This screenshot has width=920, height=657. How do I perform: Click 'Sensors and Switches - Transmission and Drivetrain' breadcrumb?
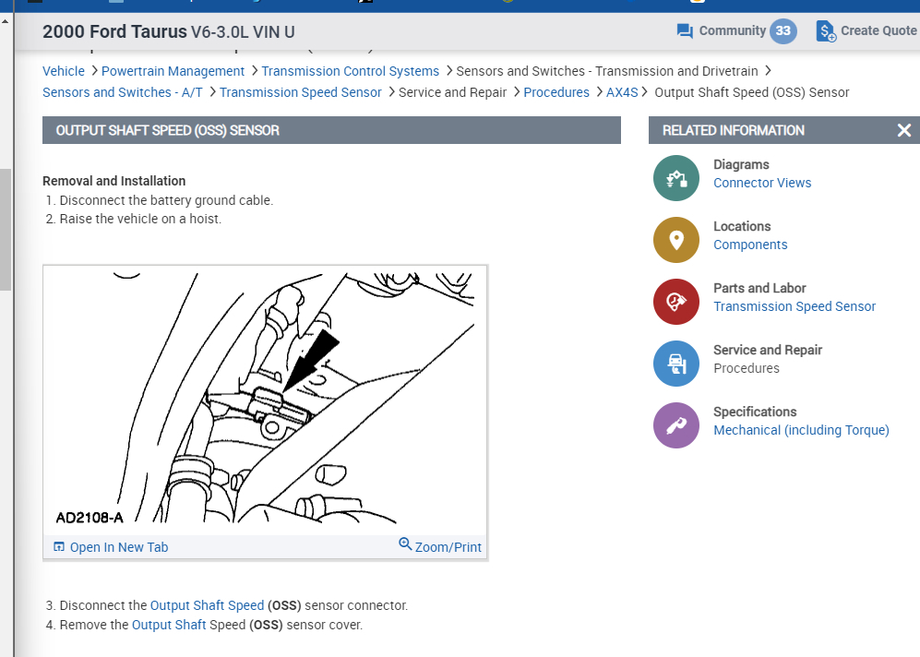point(607,71)
